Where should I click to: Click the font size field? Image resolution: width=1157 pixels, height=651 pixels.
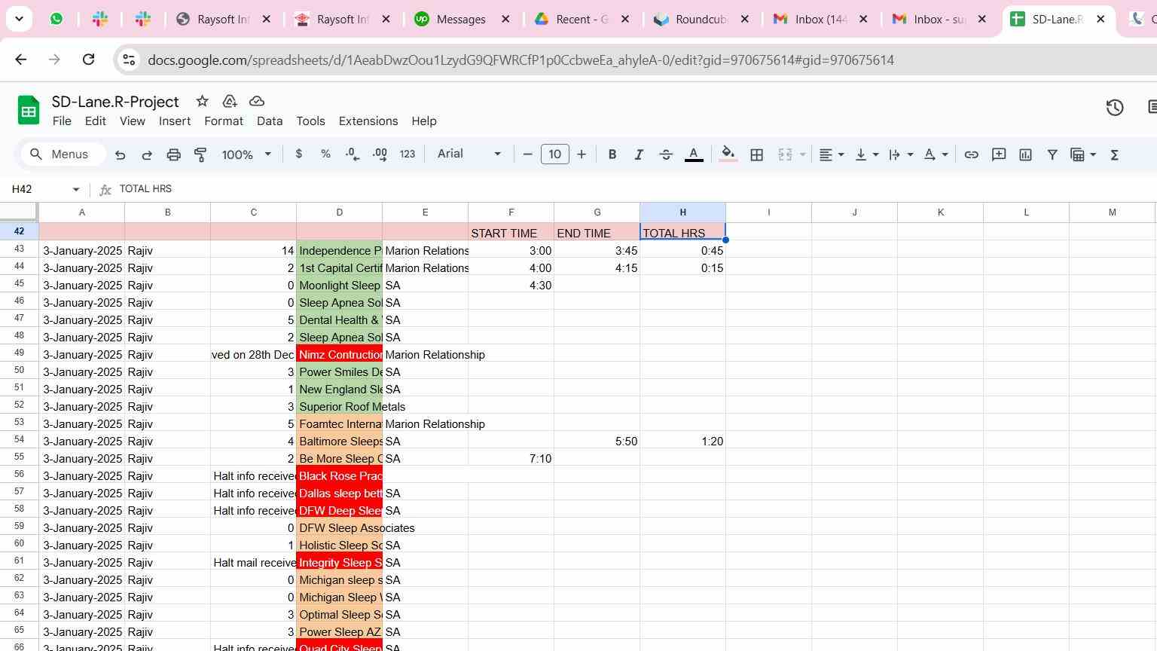click(555, 154)
